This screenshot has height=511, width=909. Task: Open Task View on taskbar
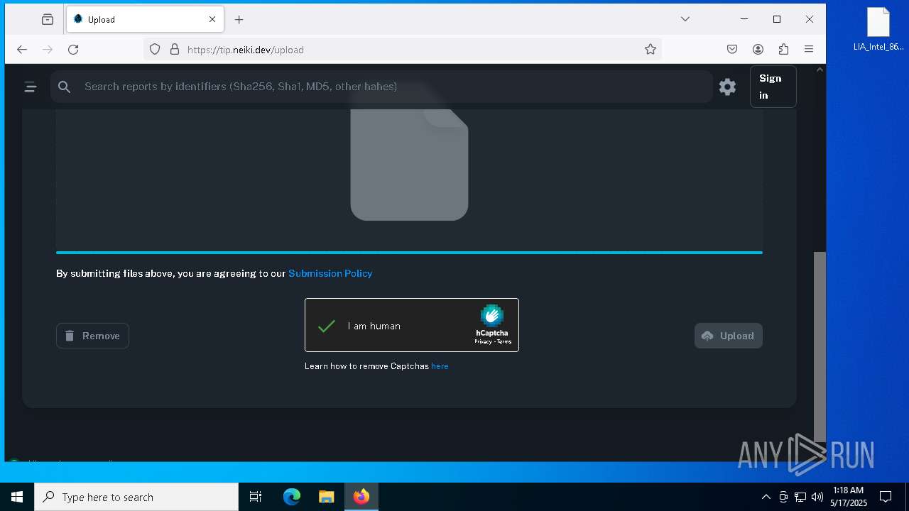coord(256,497)
